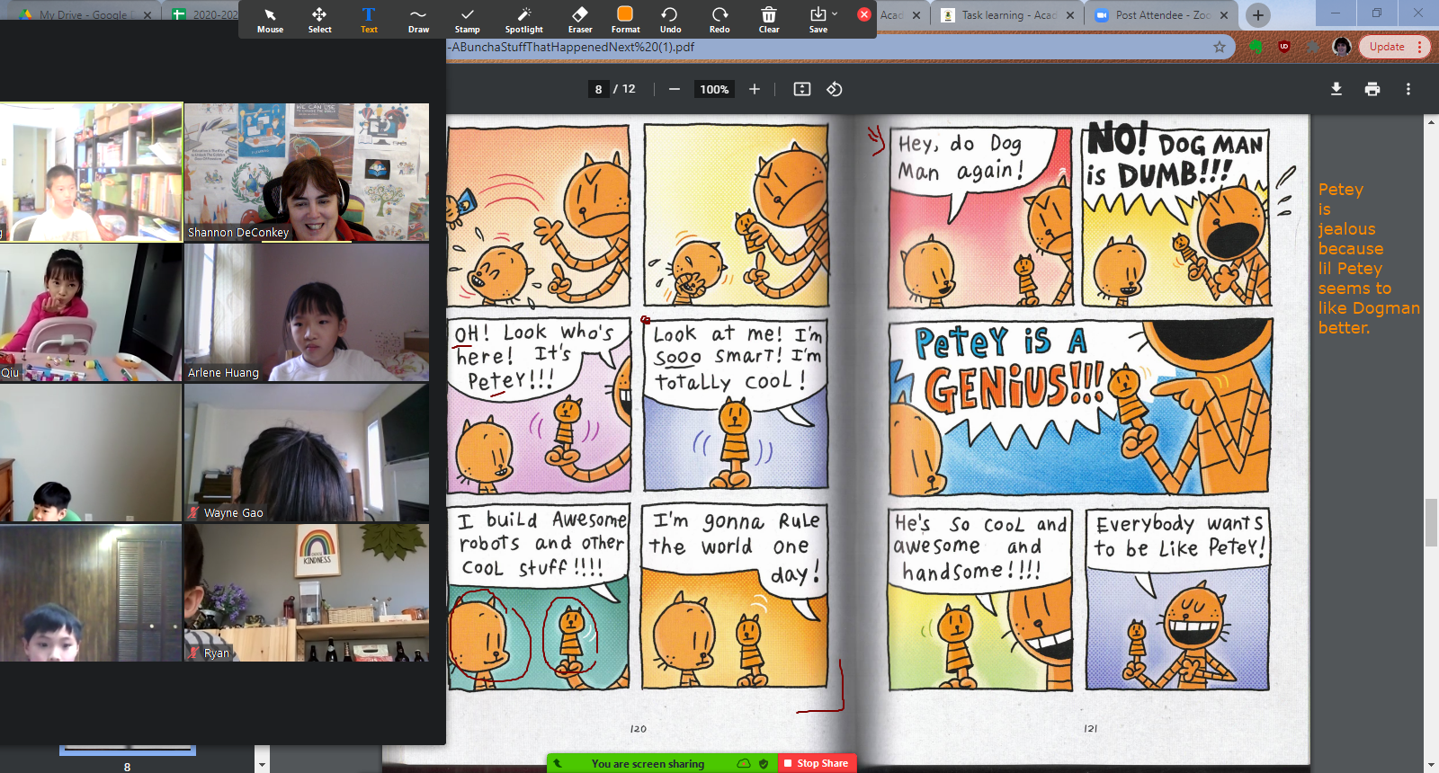Save the annotated screenshot

point(817,20)
